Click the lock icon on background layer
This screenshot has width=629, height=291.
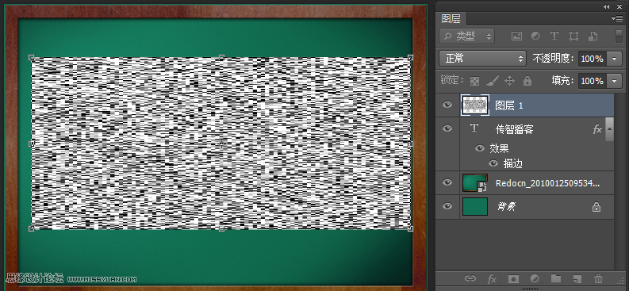pyautogui.click(x=596, y=207)
